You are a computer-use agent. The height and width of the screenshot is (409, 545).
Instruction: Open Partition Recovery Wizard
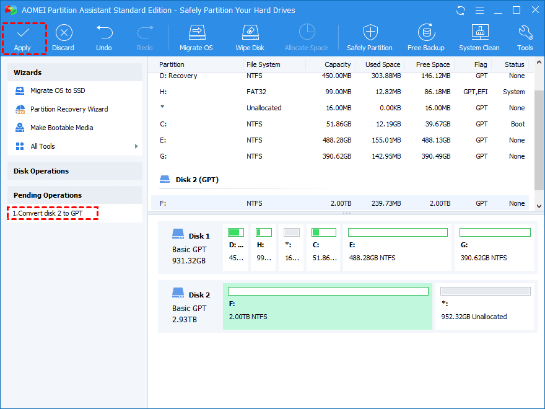click(x=69, y=109)
